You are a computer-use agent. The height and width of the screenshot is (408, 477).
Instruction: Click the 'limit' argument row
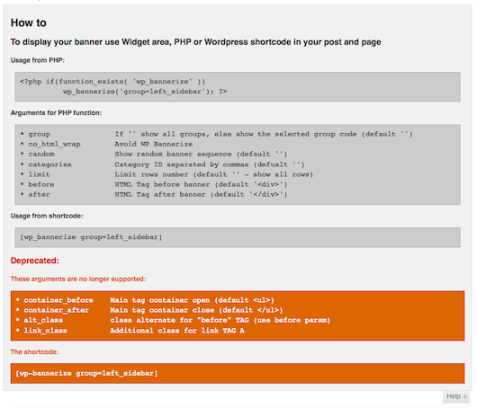[166, 174]
